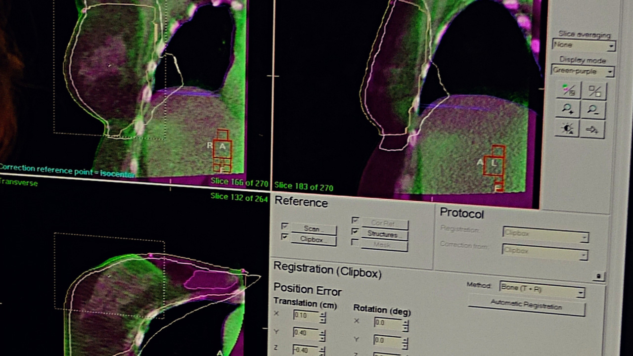633x356 pixels.
Task: Select the zoom in magnifier tool
Action: pyautogui.click(x=567, y=109)
